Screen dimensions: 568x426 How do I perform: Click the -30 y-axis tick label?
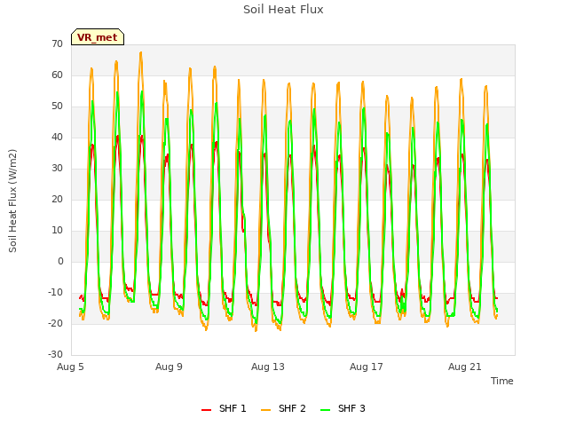[x=55, y=355]
